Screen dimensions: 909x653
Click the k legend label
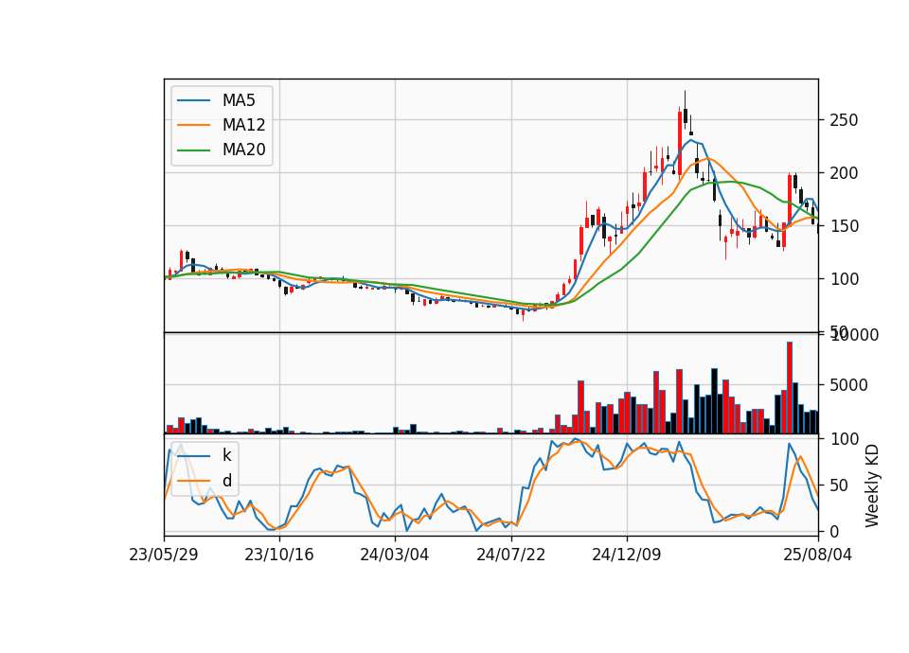tap(226, 455)
